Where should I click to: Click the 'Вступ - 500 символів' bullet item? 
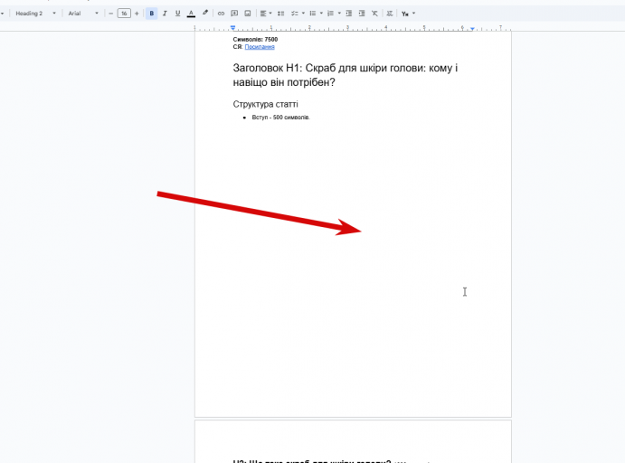(280, 118)
